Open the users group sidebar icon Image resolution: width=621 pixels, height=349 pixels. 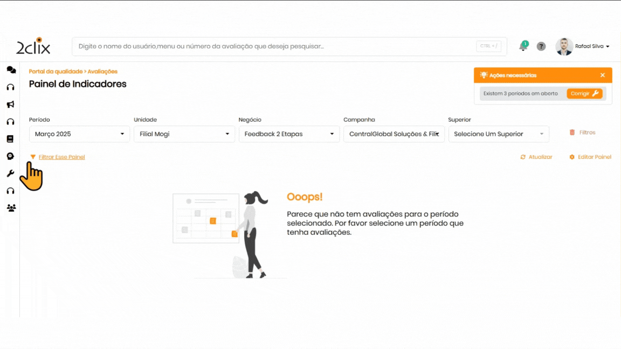pos(11,208)
